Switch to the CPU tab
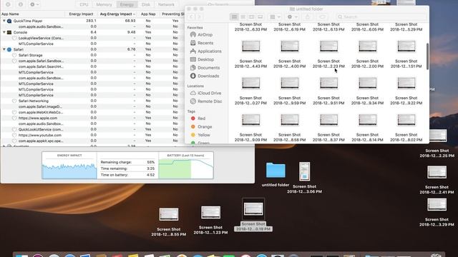The height and width of the screenshot is (257, 458). pyautogui.click(x=84, y=5)
